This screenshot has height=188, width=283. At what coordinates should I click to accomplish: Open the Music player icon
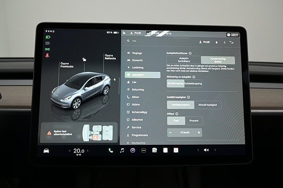click(122, 150)
